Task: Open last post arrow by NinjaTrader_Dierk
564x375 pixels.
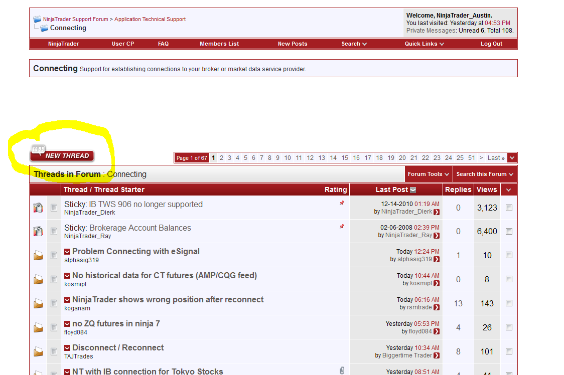Action: click(x=437, y=212)
